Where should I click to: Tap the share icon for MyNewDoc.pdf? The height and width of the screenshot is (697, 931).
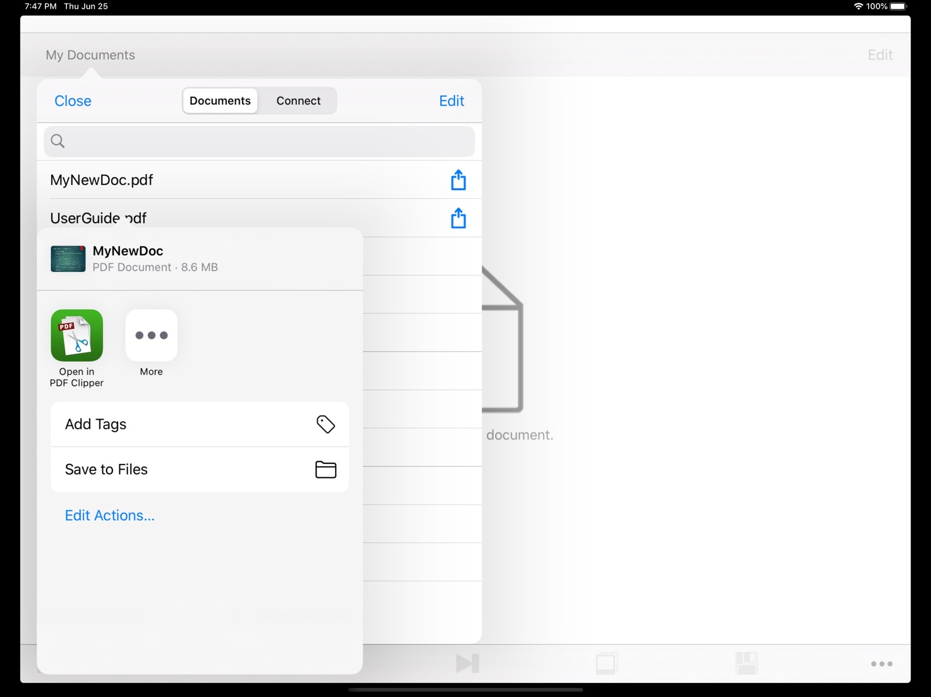458,180
